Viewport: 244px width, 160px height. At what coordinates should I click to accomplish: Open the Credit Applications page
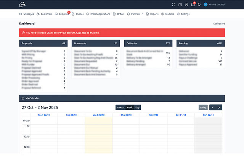tap(99, 14)
